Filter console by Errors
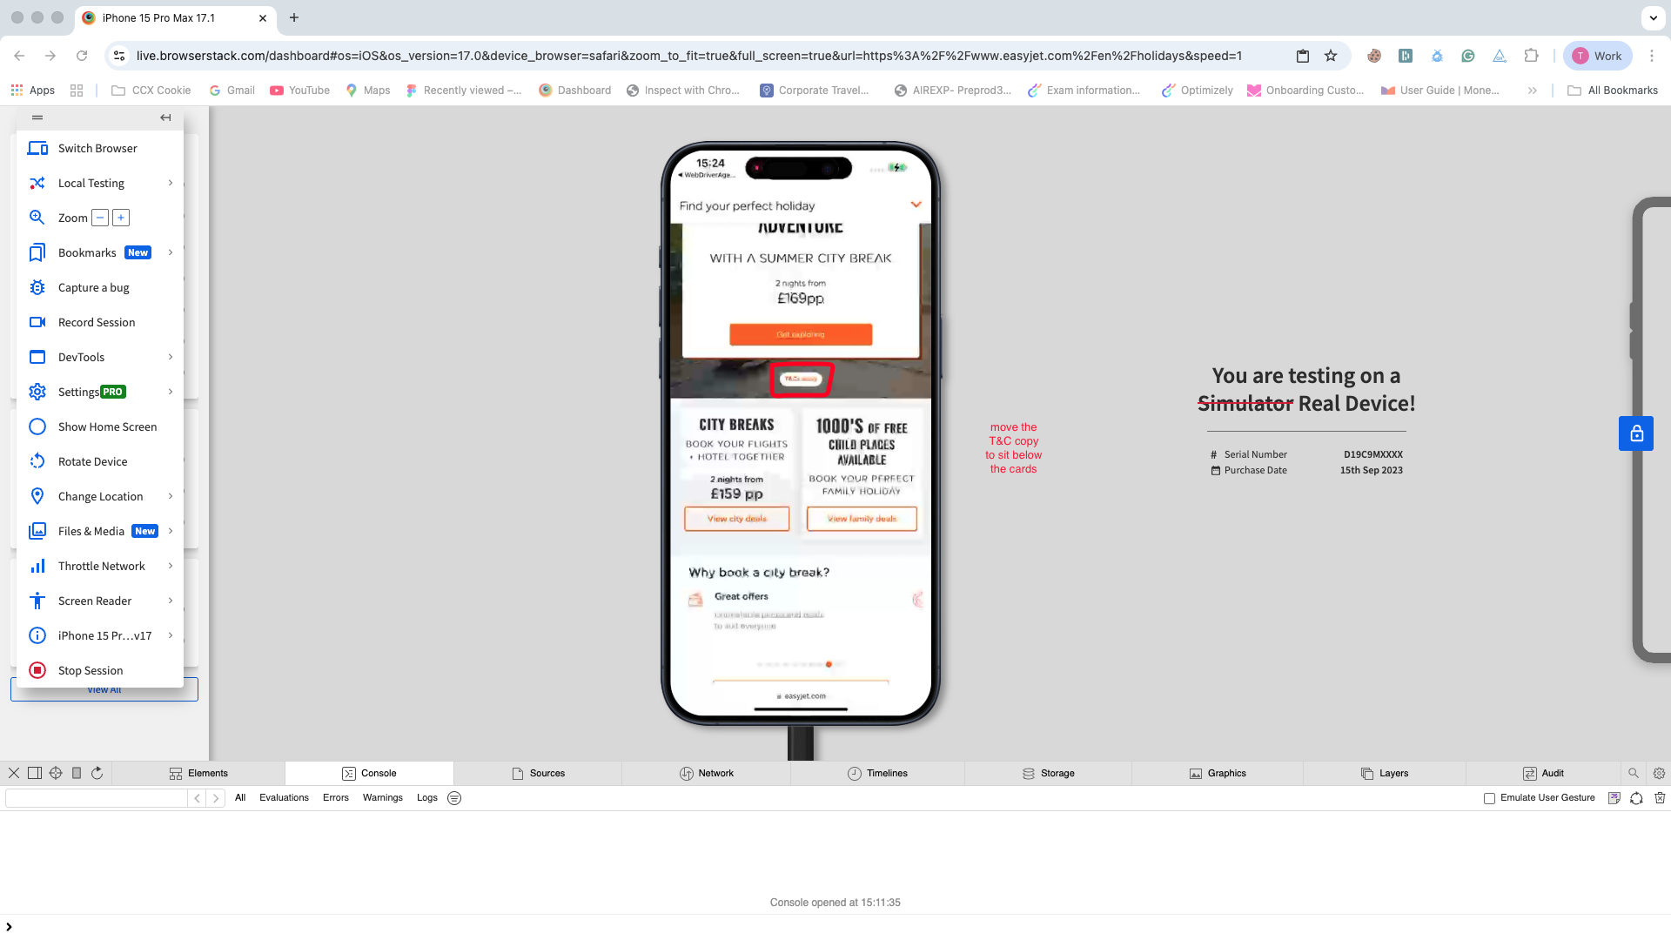1671x940 pixels. pos(335,798)
